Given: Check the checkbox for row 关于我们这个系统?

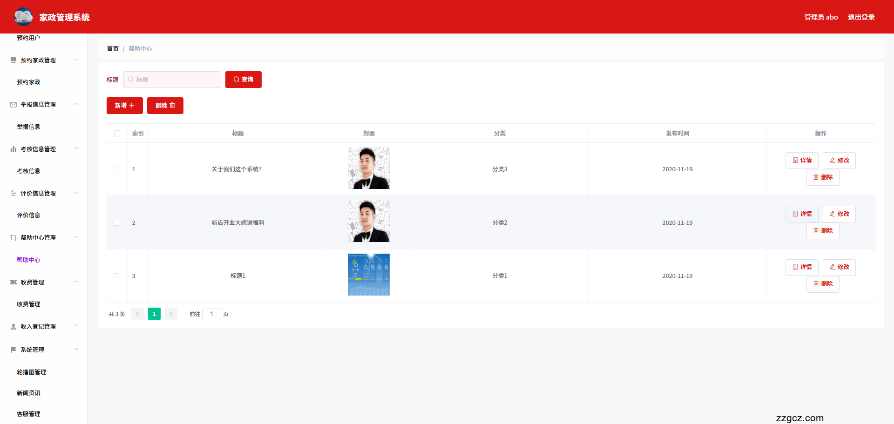Looking at the screenshot, I should tap(117, 169).
